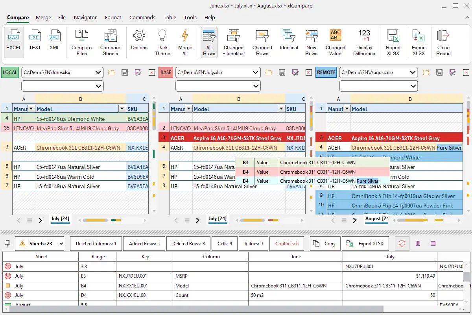Toggle the New Rows filter

pos(311,43)
